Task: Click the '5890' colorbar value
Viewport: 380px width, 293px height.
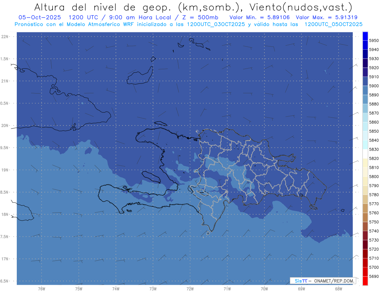Action: (x=374, y=95)
